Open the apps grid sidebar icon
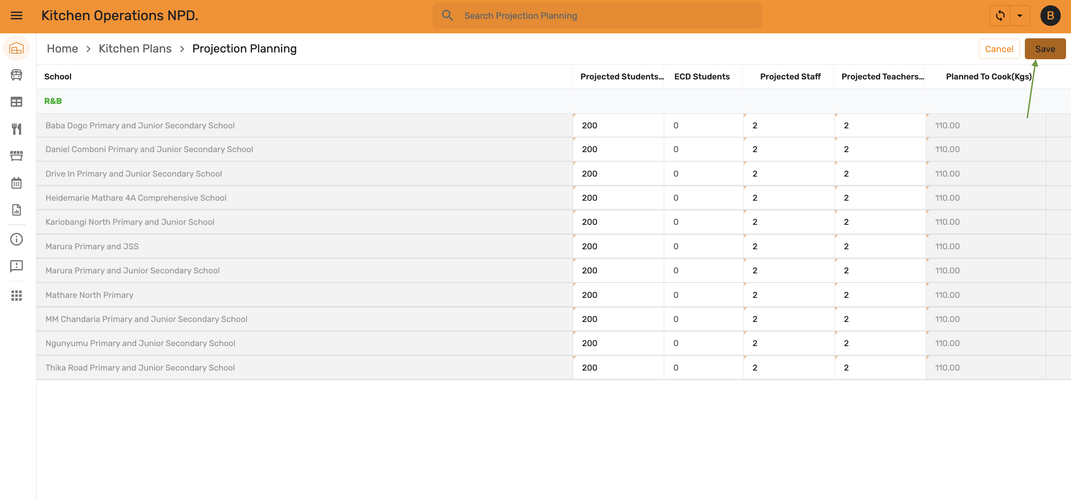The image size is (1071, 500). [16, 296]
